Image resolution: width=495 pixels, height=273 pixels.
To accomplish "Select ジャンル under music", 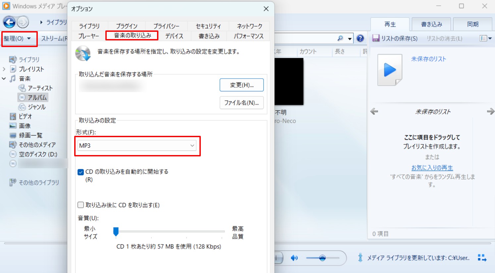I will [x=37, y=107].
